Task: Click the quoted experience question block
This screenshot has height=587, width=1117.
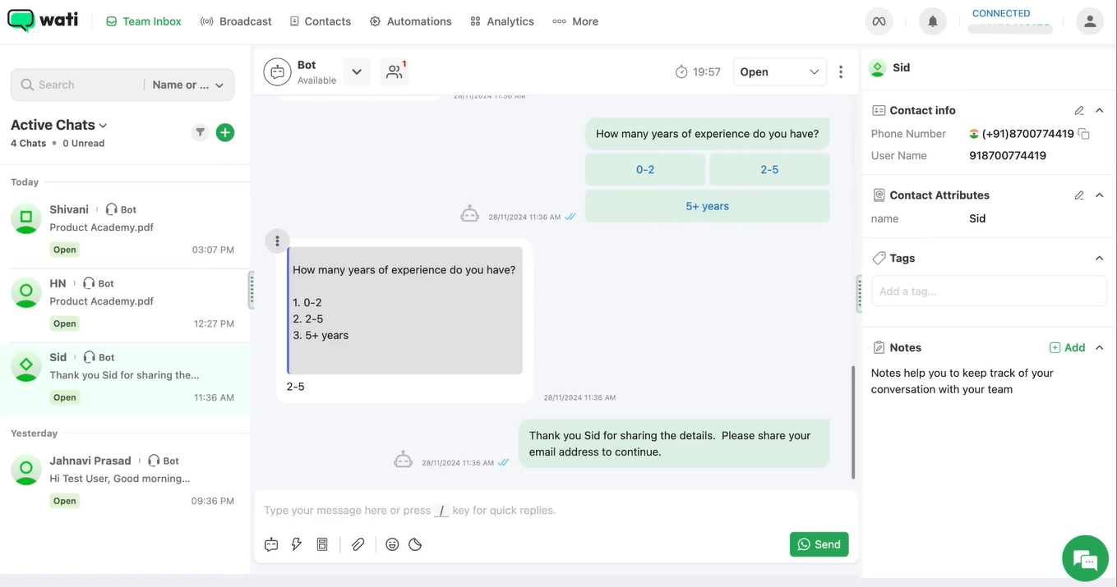Action: [404, 310]
